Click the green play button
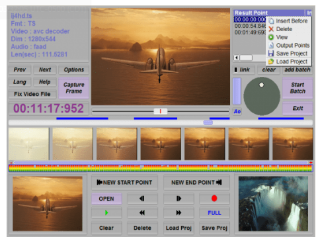320x239 pixels. click(106, 213)
